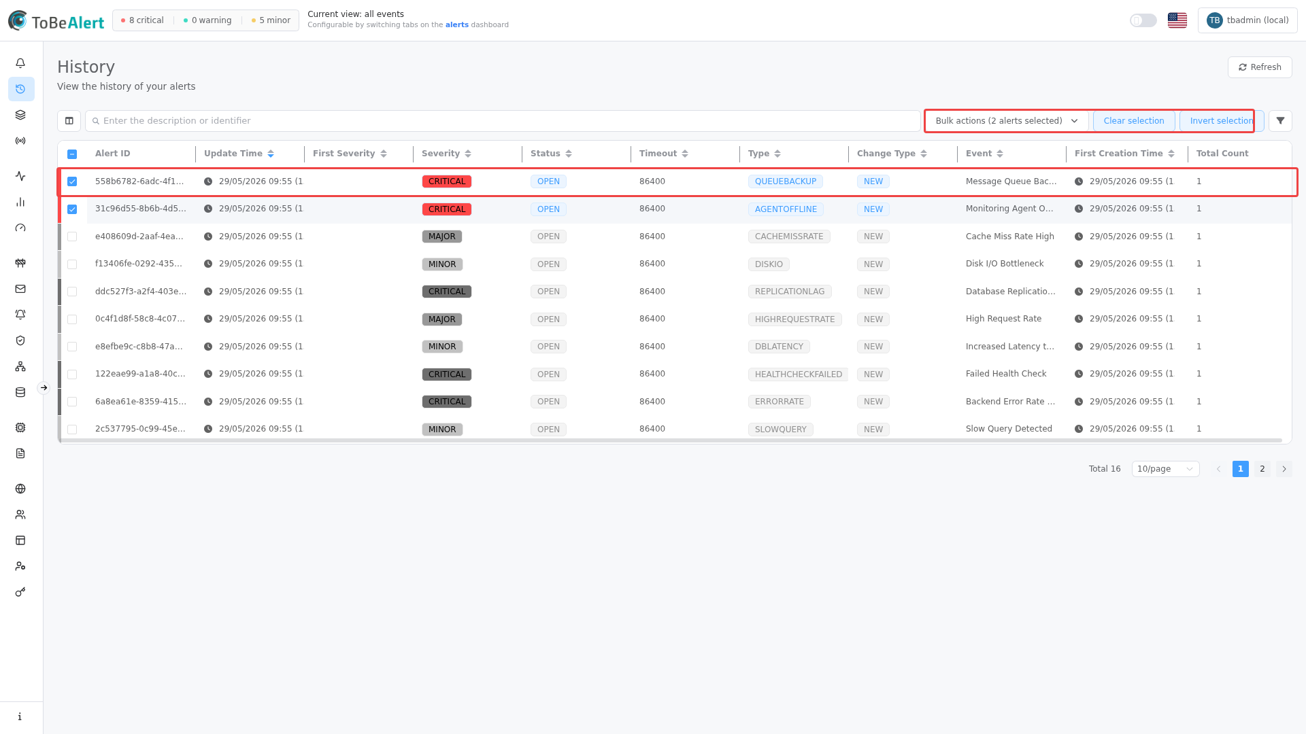This screenshot has width=1306, height=734.
Task: Toggle the select-all header checkbox
Action: click(x=72, y=154)
